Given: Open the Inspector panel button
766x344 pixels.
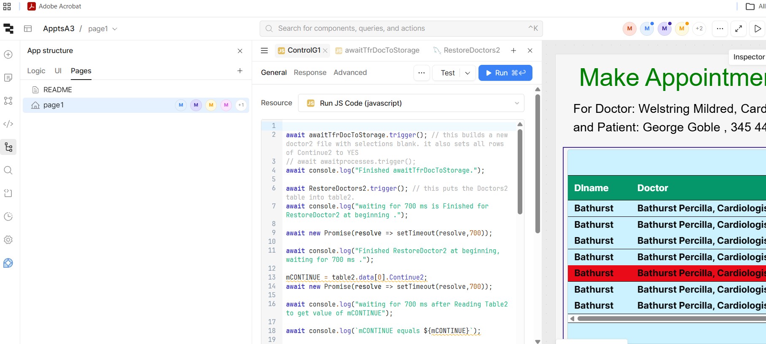Looking at the screenshot, I should pyautogui.click(x=748, y=57).
